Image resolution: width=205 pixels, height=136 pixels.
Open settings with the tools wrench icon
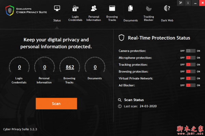click(180, 3)
